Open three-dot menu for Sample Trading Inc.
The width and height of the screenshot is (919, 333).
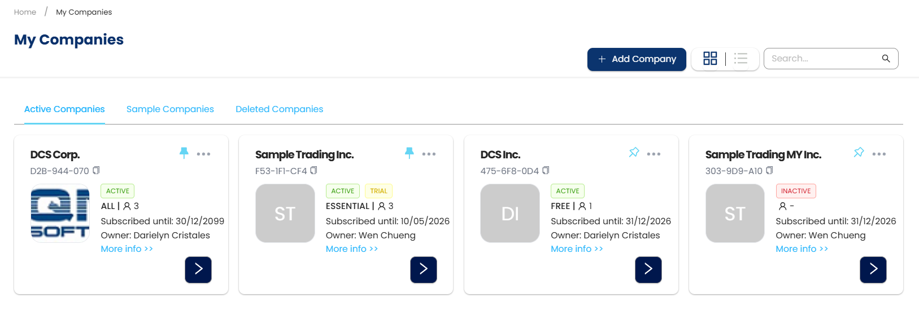(x=429, y=154)
